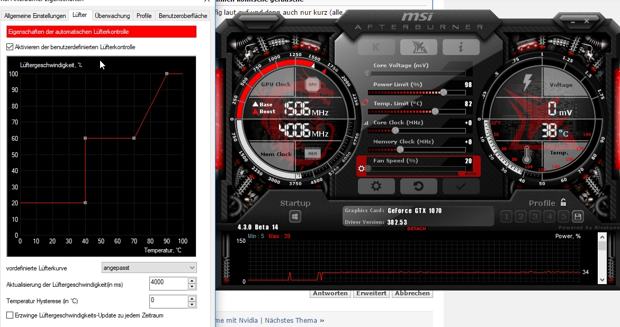Screen dimensions: 620x327
Task: Click the signal bars icon beside Core Clock
Action: [x=366, y=123]
